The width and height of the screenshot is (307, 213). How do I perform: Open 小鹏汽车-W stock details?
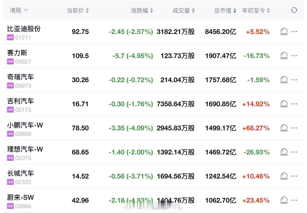25,125
